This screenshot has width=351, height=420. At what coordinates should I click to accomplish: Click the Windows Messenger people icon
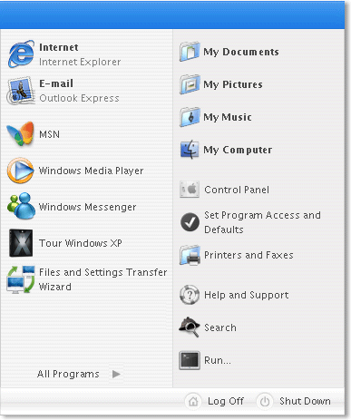[21, 206]
